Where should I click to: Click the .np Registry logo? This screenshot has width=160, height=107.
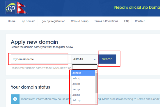point(10,7)
